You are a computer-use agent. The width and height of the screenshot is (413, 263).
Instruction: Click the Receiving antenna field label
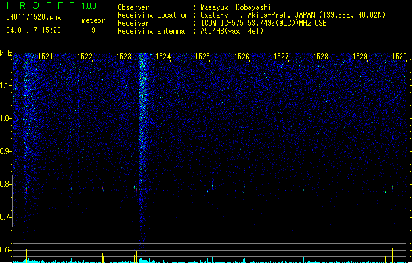coord(151,31)
